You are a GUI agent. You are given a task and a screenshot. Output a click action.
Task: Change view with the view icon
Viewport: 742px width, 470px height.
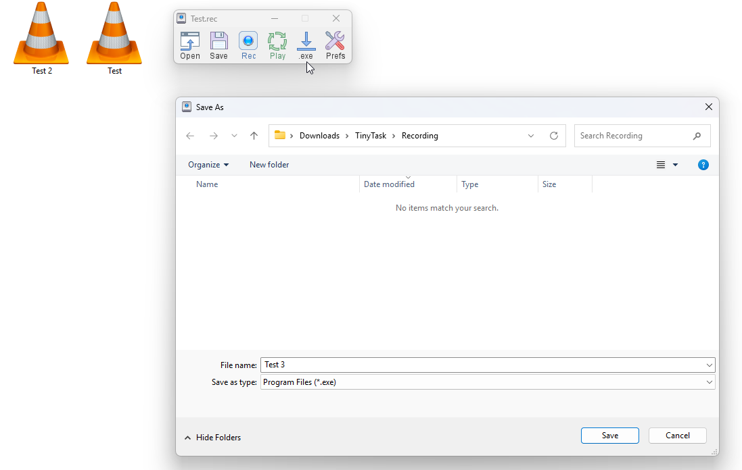pos(661,165)
